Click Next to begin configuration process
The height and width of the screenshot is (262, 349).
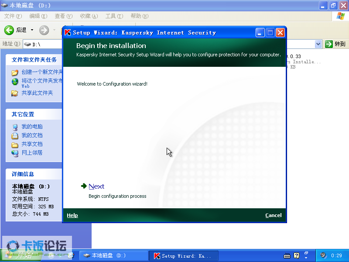point(96,186)
